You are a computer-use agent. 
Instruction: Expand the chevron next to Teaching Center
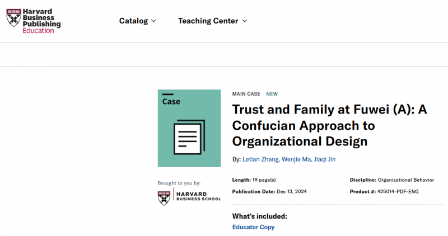point(245,21)
